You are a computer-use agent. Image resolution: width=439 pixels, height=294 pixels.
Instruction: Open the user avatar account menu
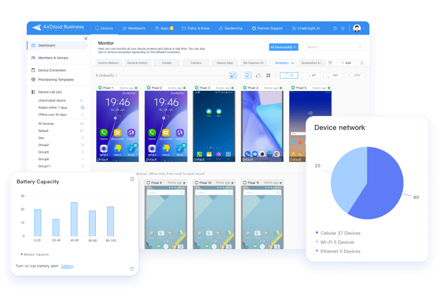358,28
